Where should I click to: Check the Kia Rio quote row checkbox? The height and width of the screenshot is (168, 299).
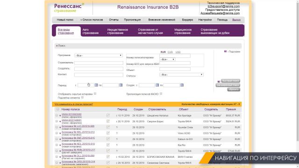tap(57, 145)
